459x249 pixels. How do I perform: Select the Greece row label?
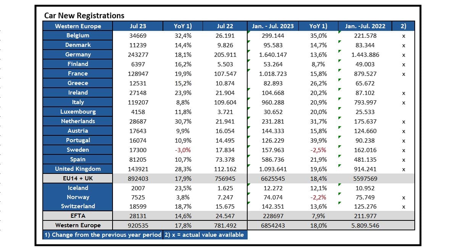coord(78,83)
